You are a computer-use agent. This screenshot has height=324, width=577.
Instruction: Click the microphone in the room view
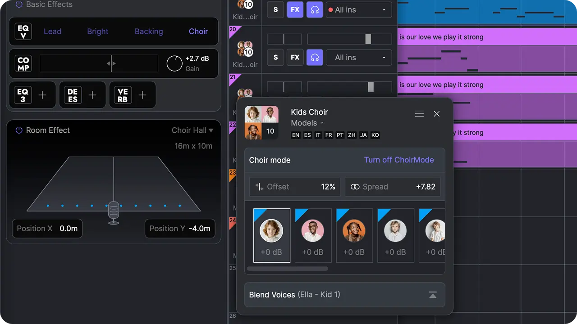[x=114, y=212]
